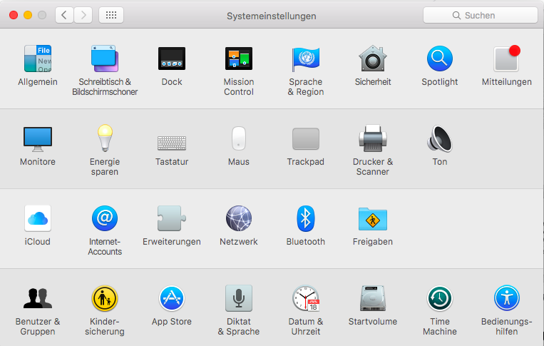Image resolution: width=544 pixels, height=346 pixels.
Task: Focus the Suchen search field
Action: click(x=480, y=15)
